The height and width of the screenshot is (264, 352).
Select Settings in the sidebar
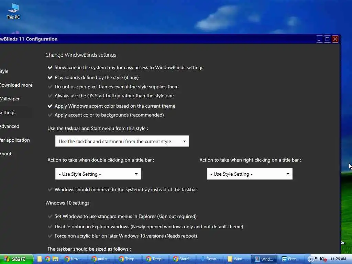[8, 112]
